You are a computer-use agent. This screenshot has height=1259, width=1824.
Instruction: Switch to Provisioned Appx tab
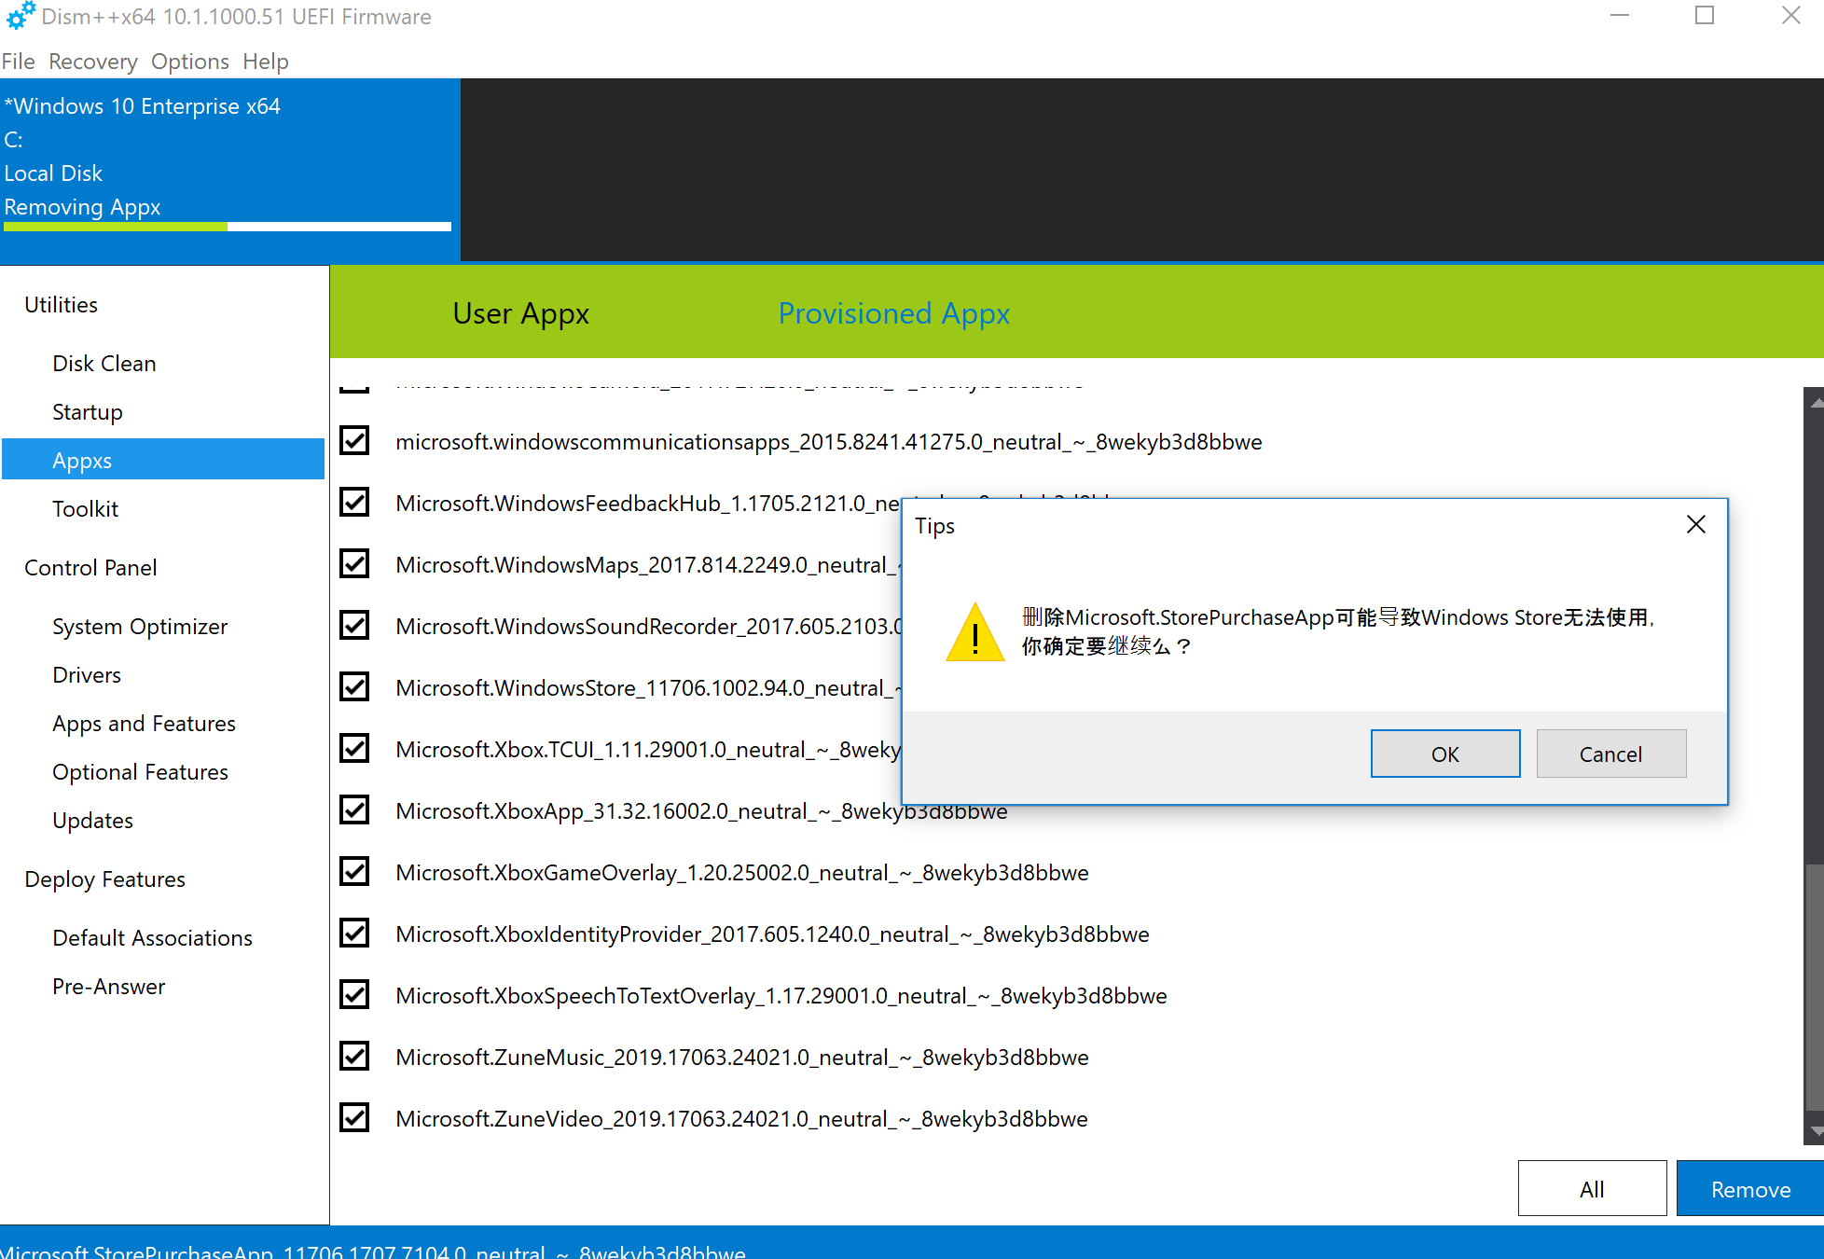click(893, 313)
